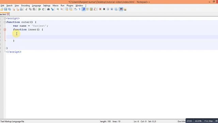
Task: Click the Zoom In magnifier icon
Action: [58, 9]
